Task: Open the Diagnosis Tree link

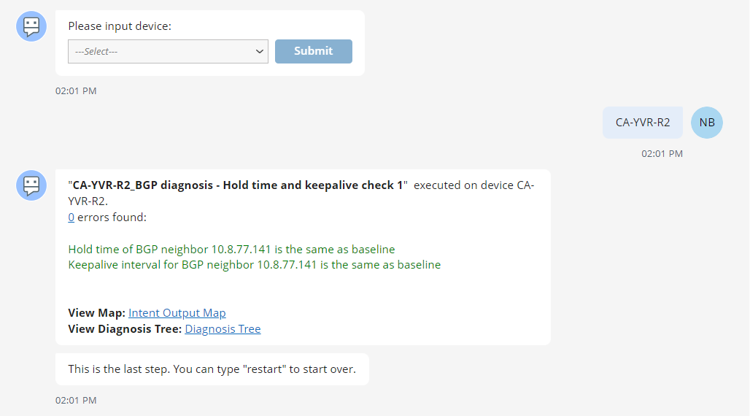Action: (x=223, y=329)
